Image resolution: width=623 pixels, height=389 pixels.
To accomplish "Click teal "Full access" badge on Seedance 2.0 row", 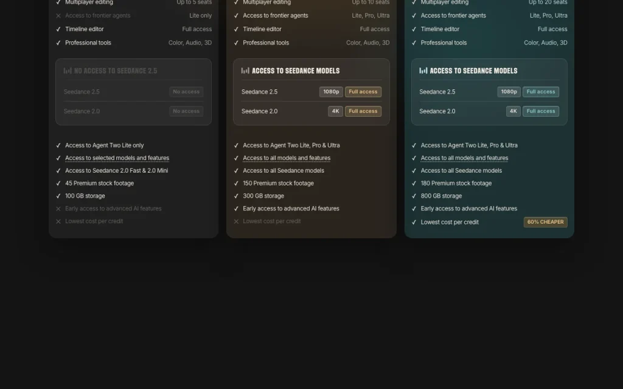I will (x=541, y=111).
